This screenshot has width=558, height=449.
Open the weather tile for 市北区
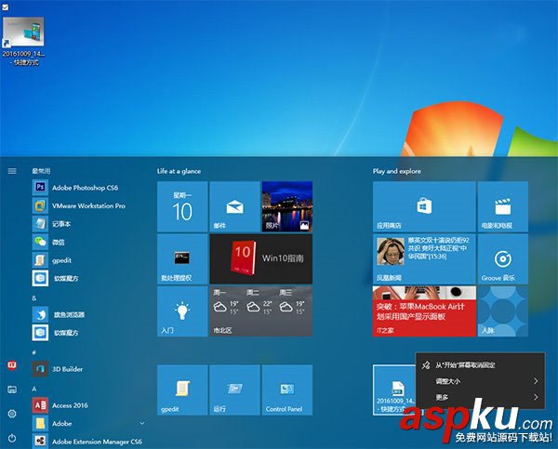pos(260,311)
